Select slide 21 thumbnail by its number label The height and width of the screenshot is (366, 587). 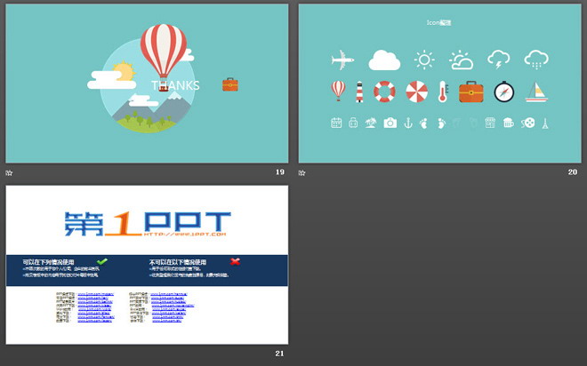[x=279, y=354]
